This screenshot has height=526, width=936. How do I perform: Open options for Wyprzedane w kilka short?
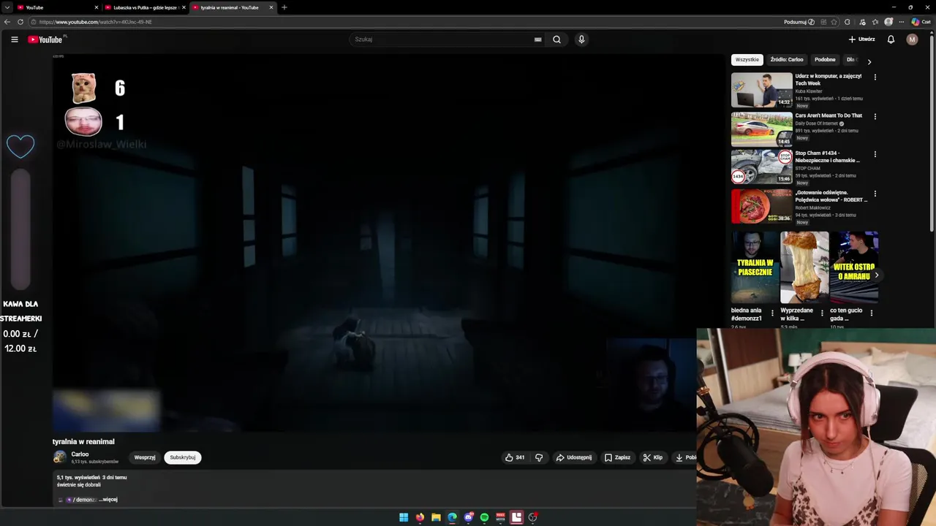tap(822, 313)
